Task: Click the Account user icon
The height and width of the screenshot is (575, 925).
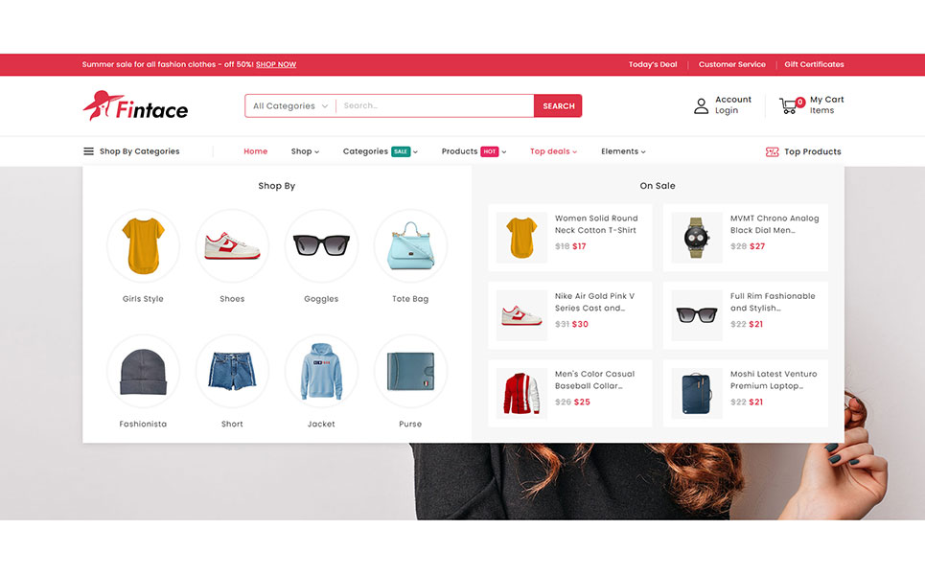Action: click(701, 106)
